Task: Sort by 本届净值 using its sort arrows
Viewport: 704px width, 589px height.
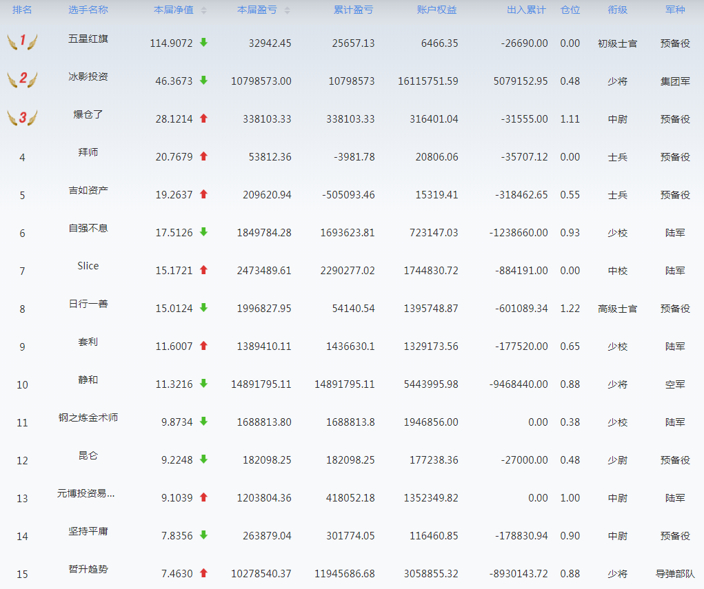Action: tap(204, 10)
